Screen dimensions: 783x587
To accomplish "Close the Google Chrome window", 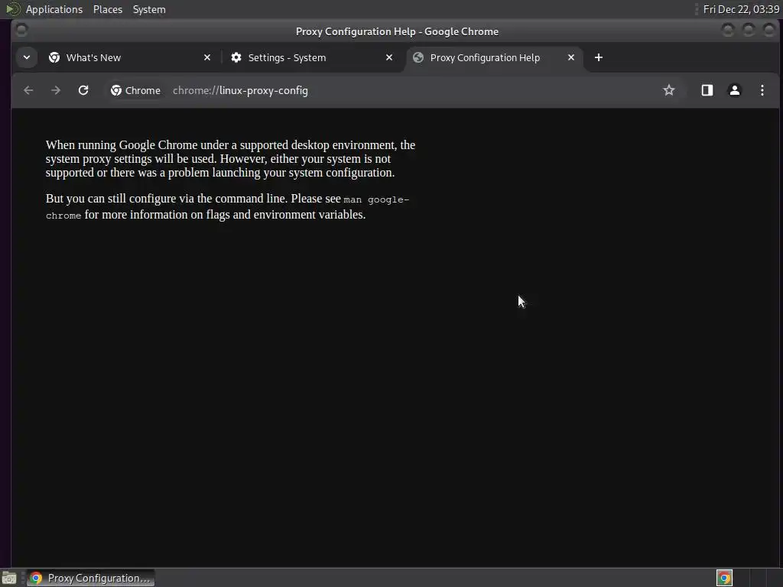I will 769,31.
